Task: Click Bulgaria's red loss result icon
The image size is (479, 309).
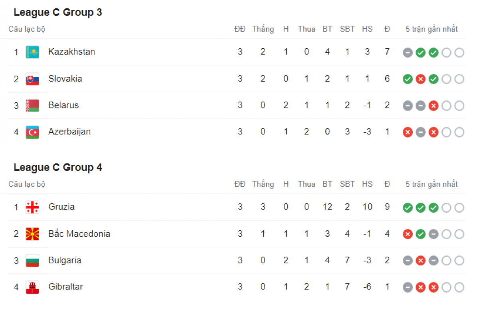Action: click(420, 261)
